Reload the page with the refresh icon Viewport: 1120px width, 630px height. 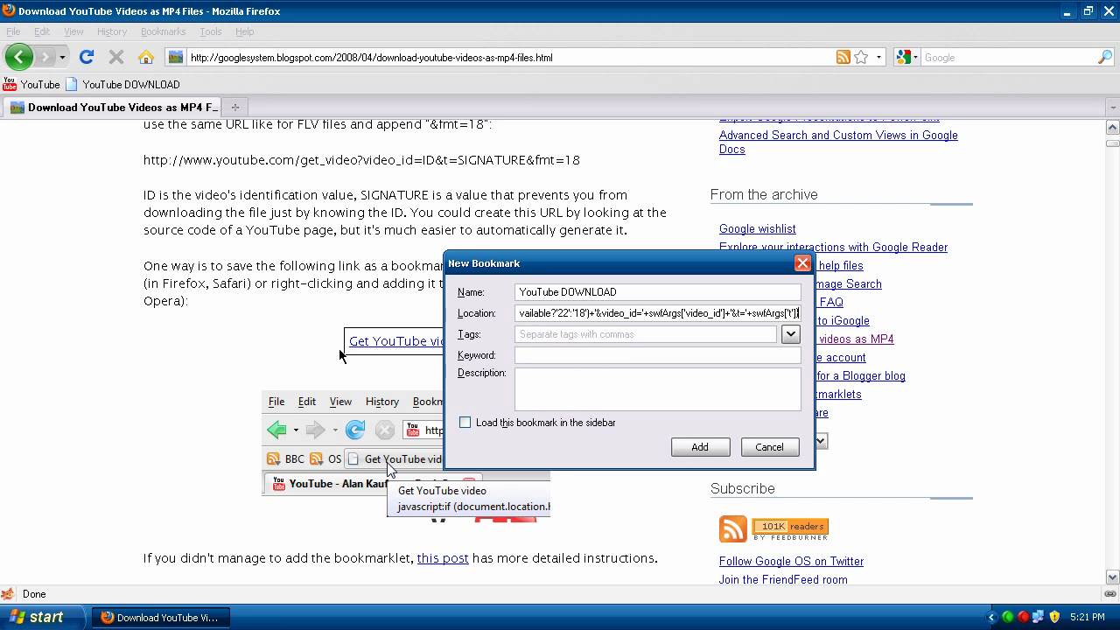coord(86,57)
